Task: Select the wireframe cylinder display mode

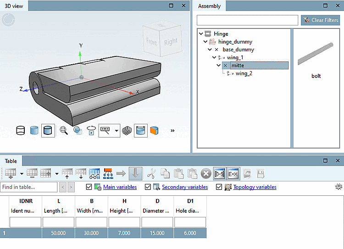Action: point(21,130)
